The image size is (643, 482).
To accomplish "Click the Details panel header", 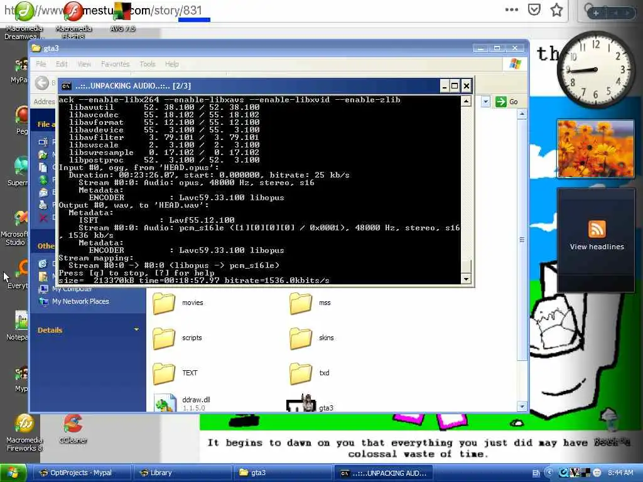I will [88, 330].
